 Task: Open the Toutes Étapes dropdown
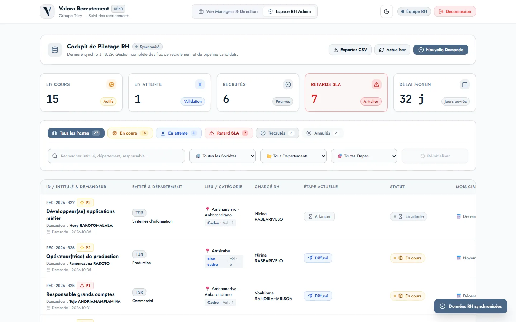[364, 156]
